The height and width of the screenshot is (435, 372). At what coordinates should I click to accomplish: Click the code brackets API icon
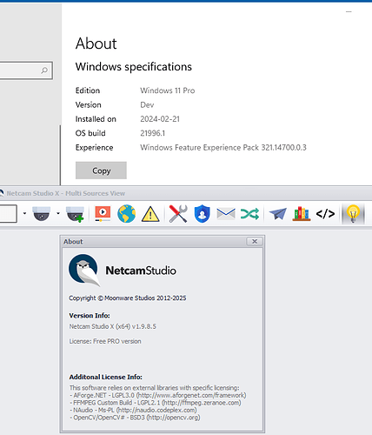tap(325, 214)
